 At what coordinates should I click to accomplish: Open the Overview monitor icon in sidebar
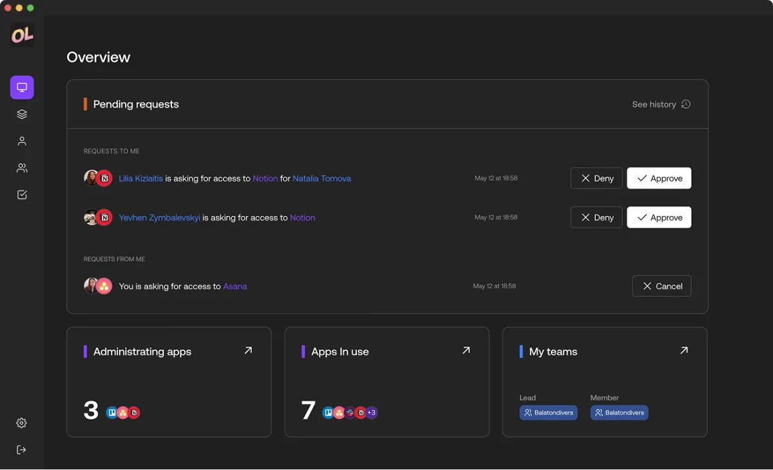[x=22, y=88]
